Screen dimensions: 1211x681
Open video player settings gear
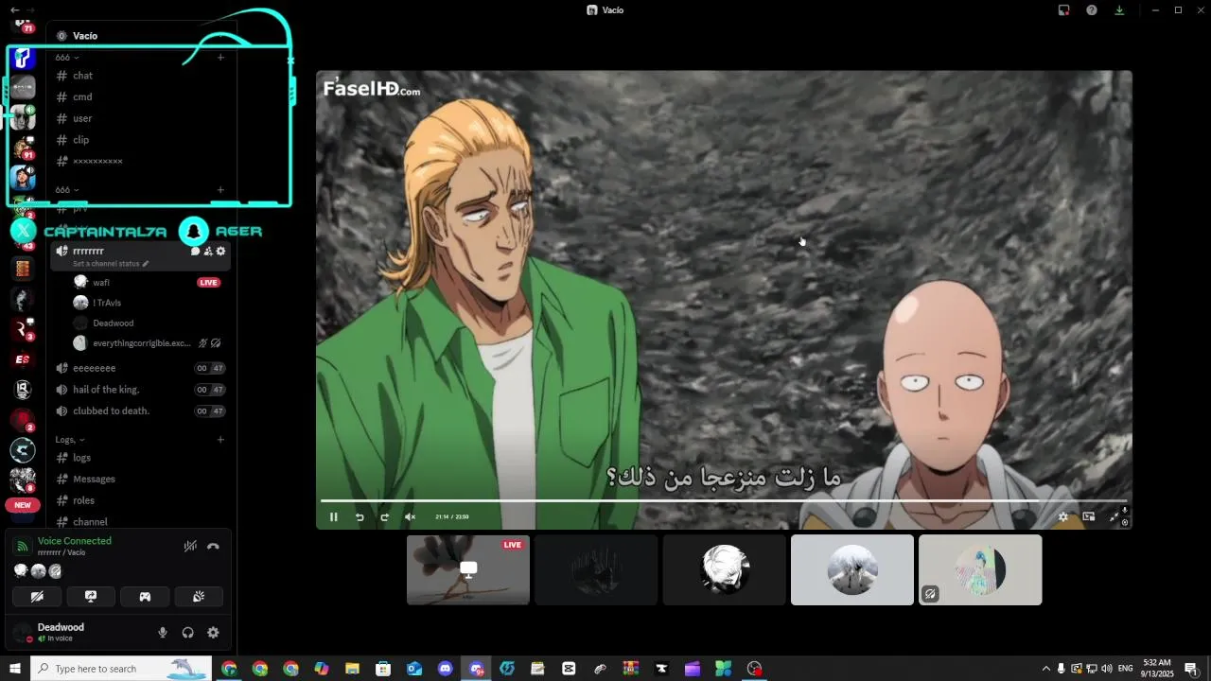click(1063, 516)
